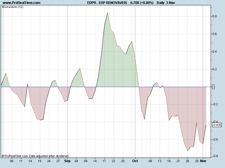225x168 pixels.
Task: Click the 09 date label
Action: (x=86, y=161)
